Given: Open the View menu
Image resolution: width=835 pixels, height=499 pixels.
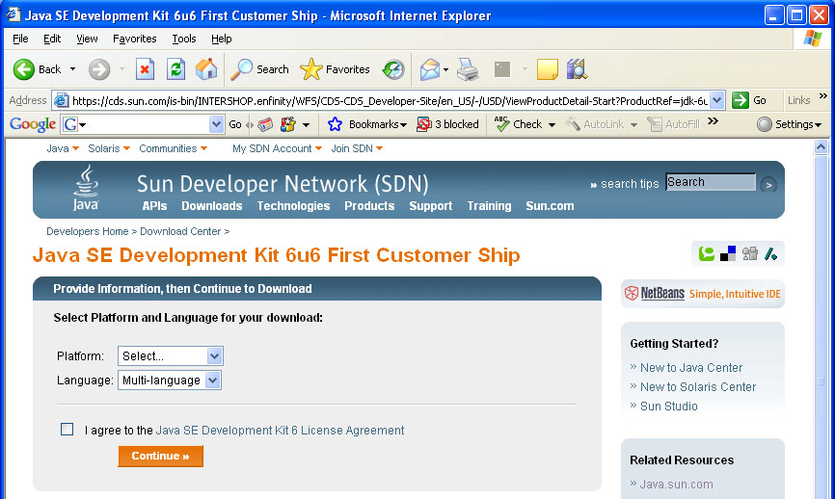Looking at the screenshot, I should 87,39.
